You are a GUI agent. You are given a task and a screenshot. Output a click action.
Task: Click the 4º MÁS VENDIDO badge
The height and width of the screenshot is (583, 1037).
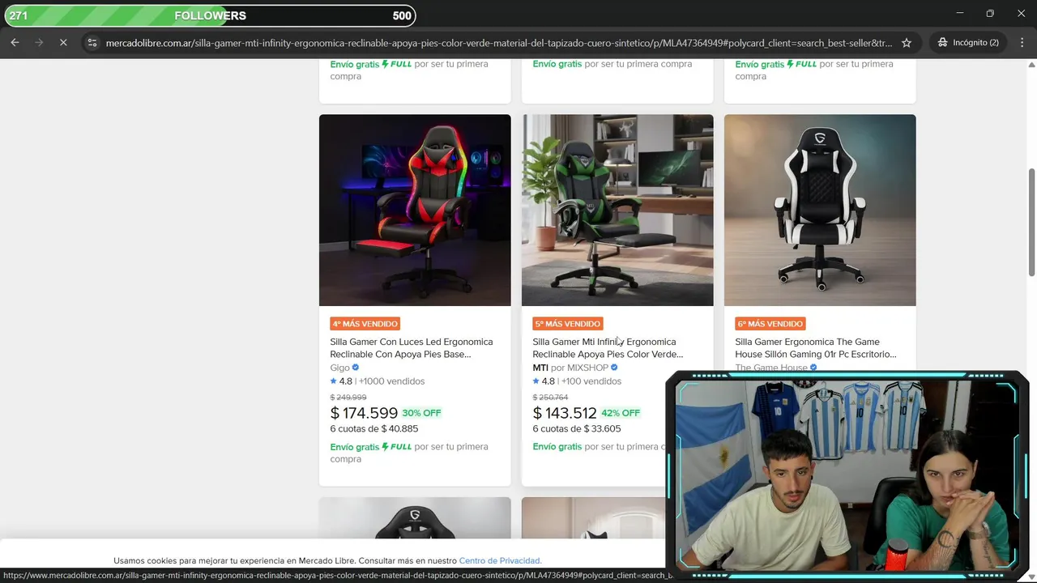point(365,324)
